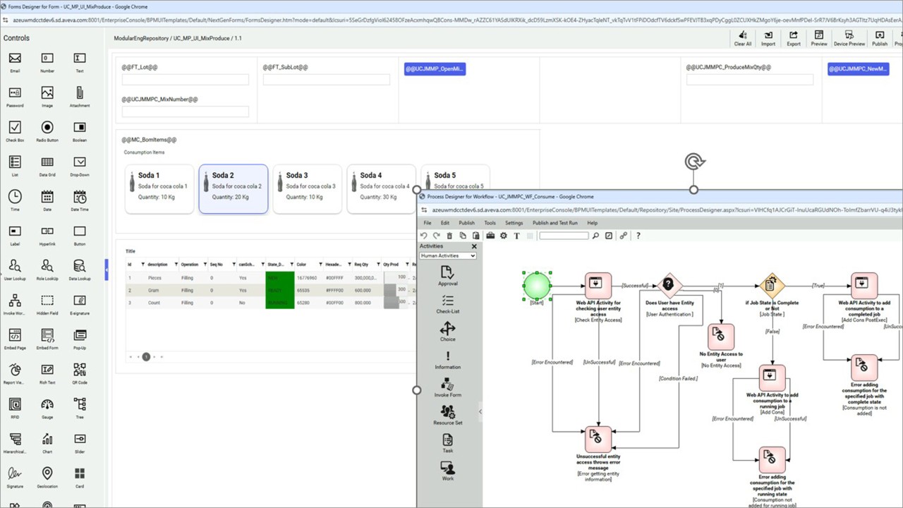Select the Invoke Form activity icon
The width and height of the screenshot is (903, 508).
(x=447, y=385)
